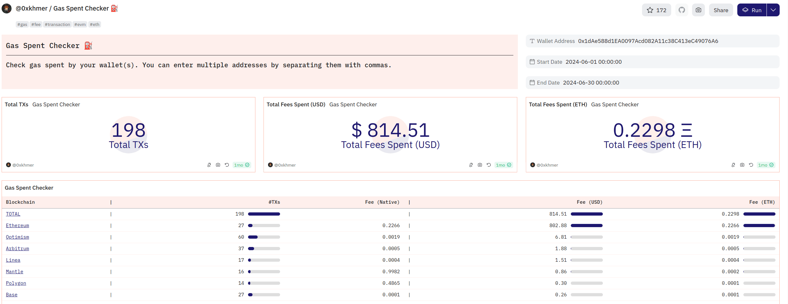Screen dimensions: 788x304
Task: Open the @0xkhmer profile avatar in header
Action: click(x=6, y=8)
